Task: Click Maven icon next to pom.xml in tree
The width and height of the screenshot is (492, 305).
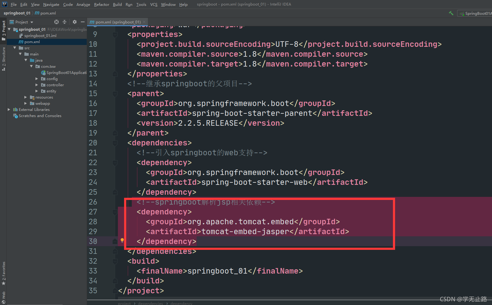Action: 21,42
